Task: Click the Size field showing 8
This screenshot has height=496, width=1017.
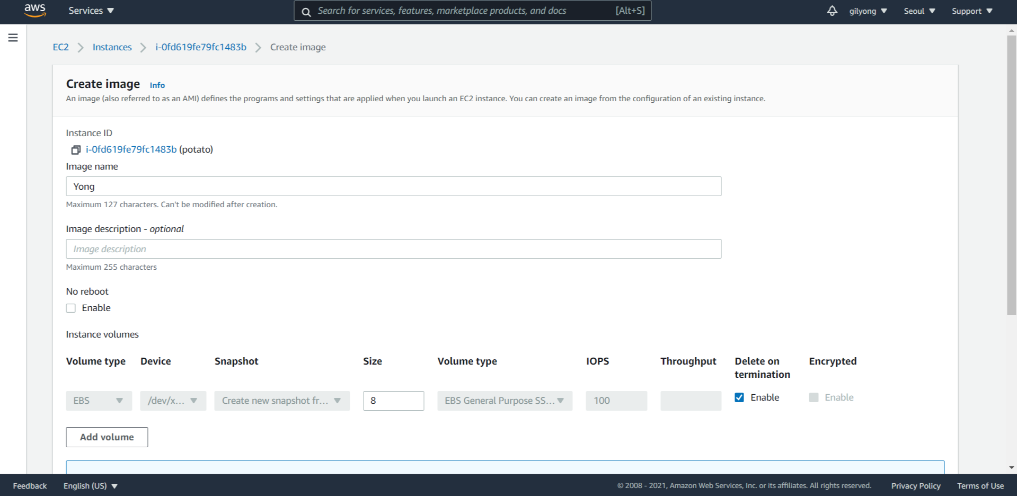Action: pos(394,401)
